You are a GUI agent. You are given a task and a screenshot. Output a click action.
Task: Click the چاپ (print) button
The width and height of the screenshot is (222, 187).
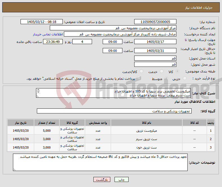(122, 179)
